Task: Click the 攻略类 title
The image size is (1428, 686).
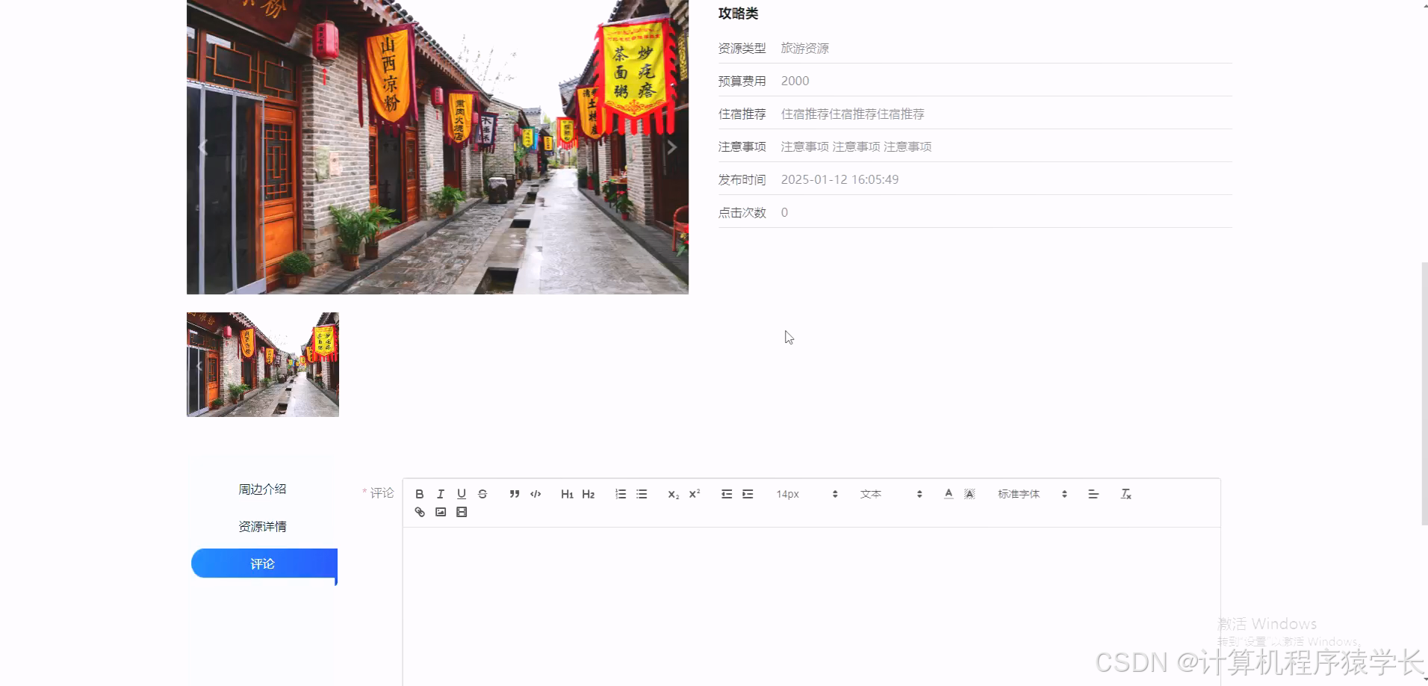Action: pyautogui.click(x=738, y=13)
